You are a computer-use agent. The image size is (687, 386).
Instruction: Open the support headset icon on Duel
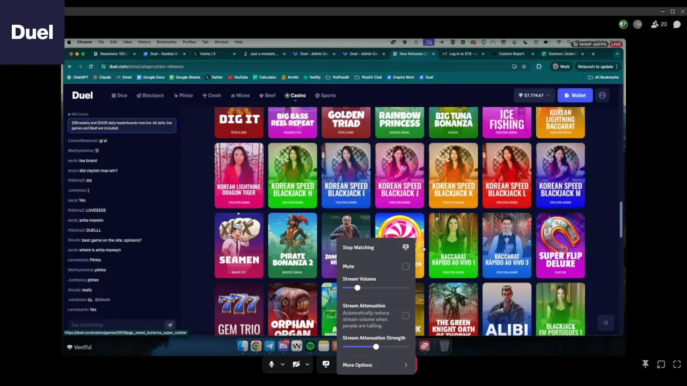(605, 323)
